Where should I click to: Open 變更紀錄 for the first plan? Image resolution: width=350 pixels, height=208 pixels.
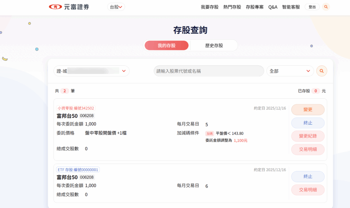point(308,136)
